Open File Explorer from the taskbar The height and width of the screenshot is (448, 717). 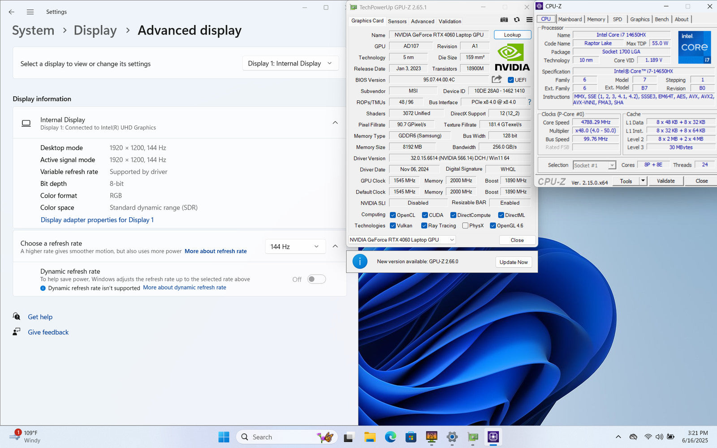(370, 437)
